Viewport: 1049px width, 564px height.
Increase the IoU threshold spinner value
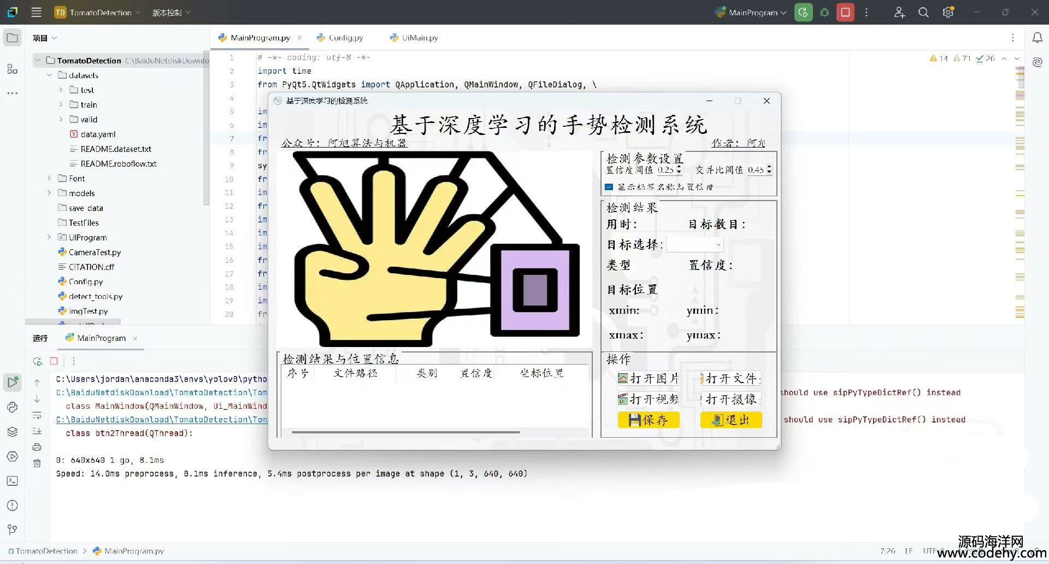pyautogui.click(x=769, y=167)
